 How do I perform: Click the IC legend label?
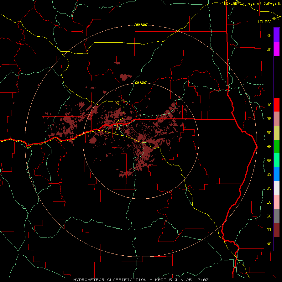(x=269, y=202)
